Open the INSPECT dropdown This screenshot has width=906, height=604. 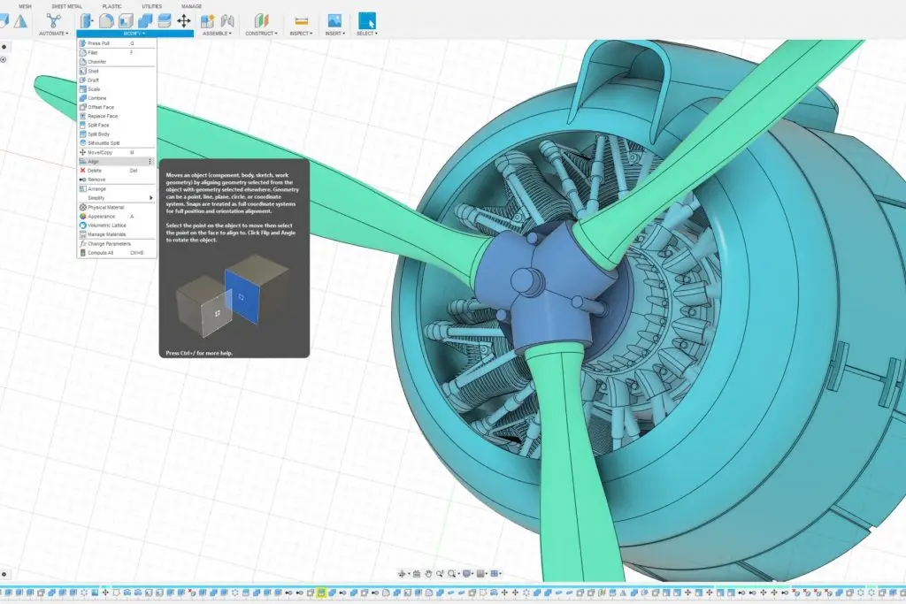coord(301,34)
